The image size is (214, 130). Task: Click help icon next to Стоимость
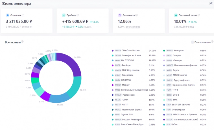pyautogui.click(x=23, y=15)
